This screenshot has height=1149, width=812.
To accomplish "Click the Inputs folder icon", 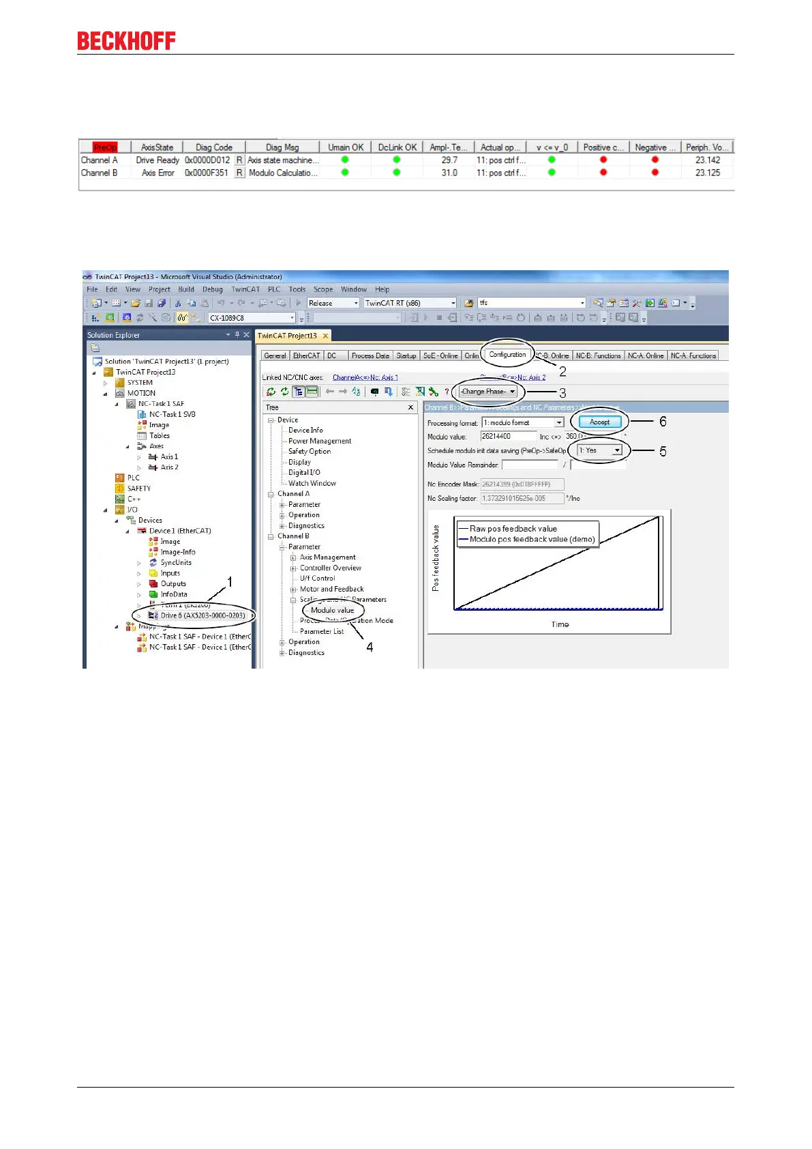I will (153, 573).
